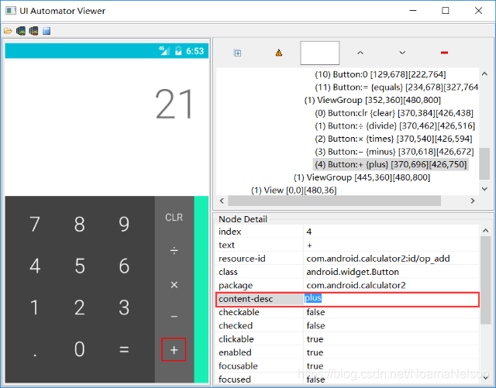
Task: Click the Node Detail scrollbar thumb
Action: pyautogui.click(x=486, y=280)
